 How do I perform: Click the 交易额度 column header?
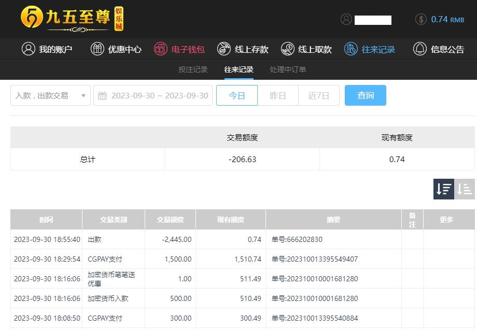coord(170,220)
